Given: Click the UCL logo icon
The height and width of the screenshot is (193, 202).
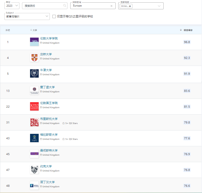Looking at the screenshot, I should pos(34,42).
